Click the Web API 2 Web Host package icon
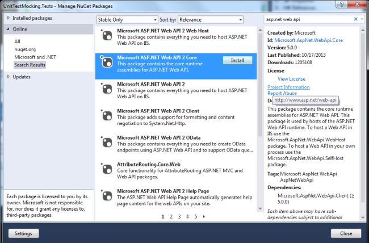 (107, 36)
